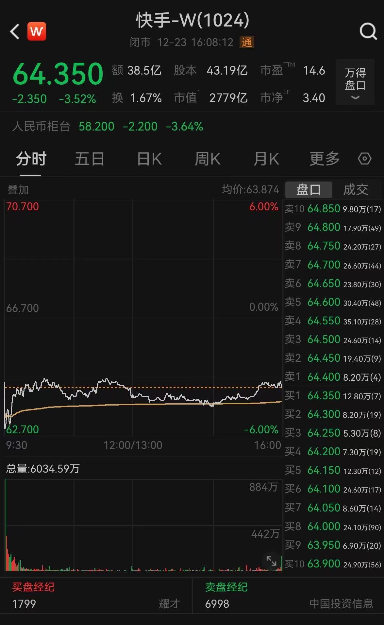Open the red W app logo
Viewport: 384px width, 625px height.
37,31
